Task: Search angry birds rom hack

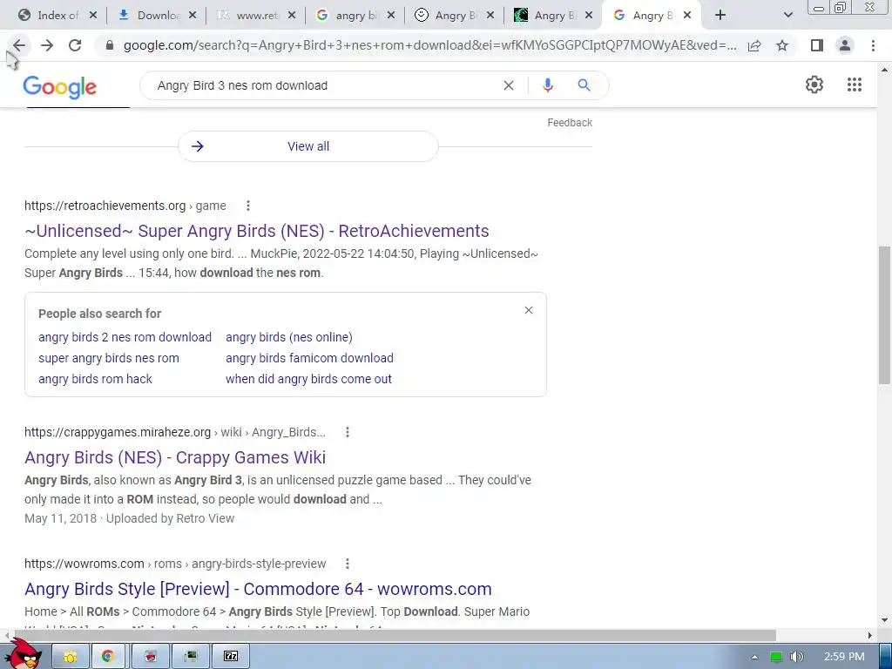Action: pyautogui.click(x=95, y=379)
